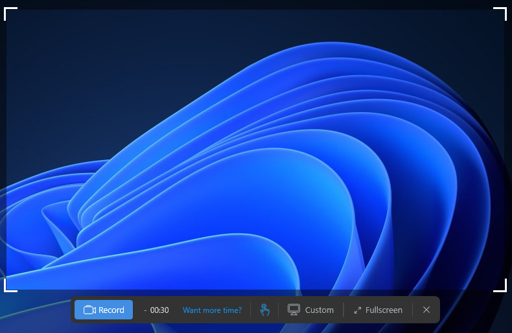Viewport: 512px width, 333px height.
Task: Click the divider between hand icon and Custom
Action: click(x=279, y=310)
